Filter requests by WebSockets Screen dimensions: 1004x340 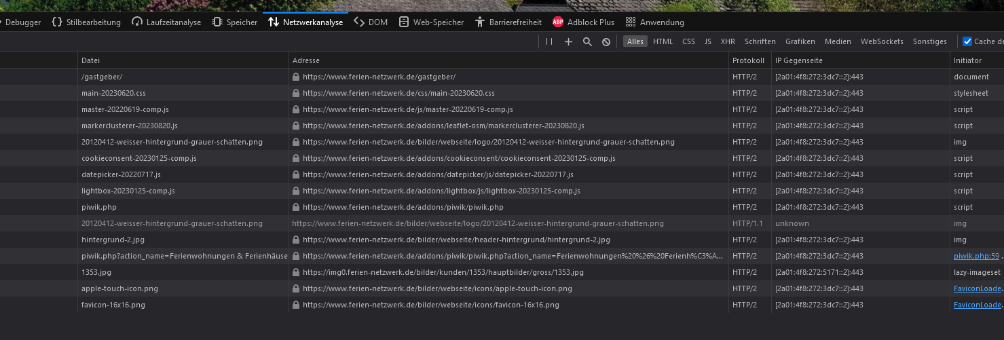point(882,41)
